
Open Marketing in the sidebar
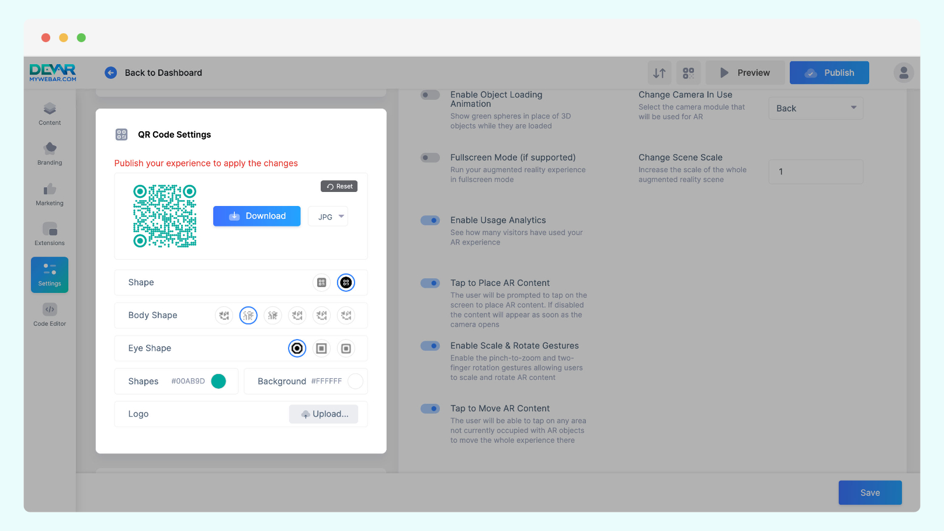[50, 194]
